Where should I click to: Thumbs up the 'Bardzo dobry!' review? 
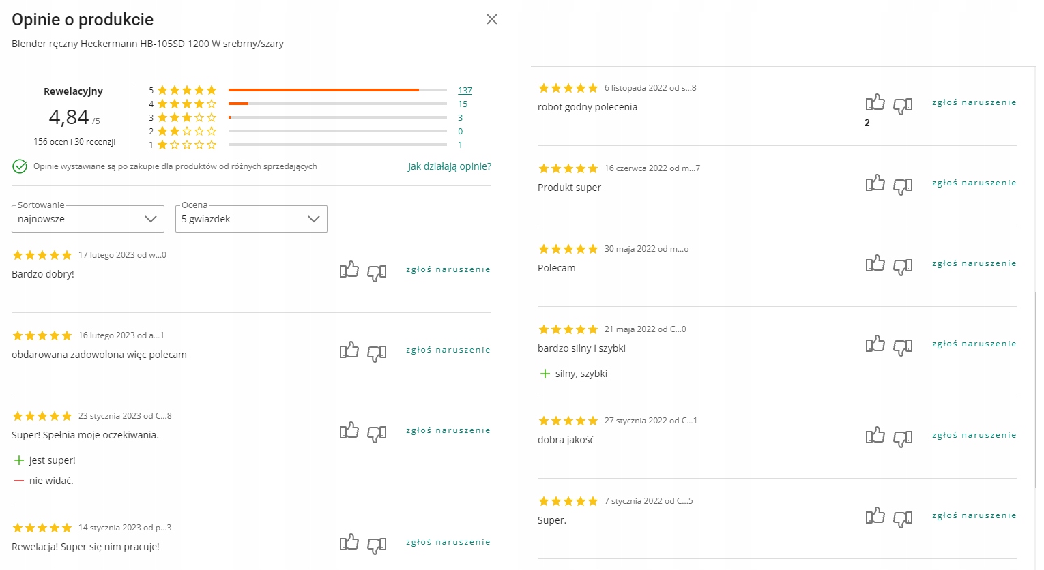[349, 270]
